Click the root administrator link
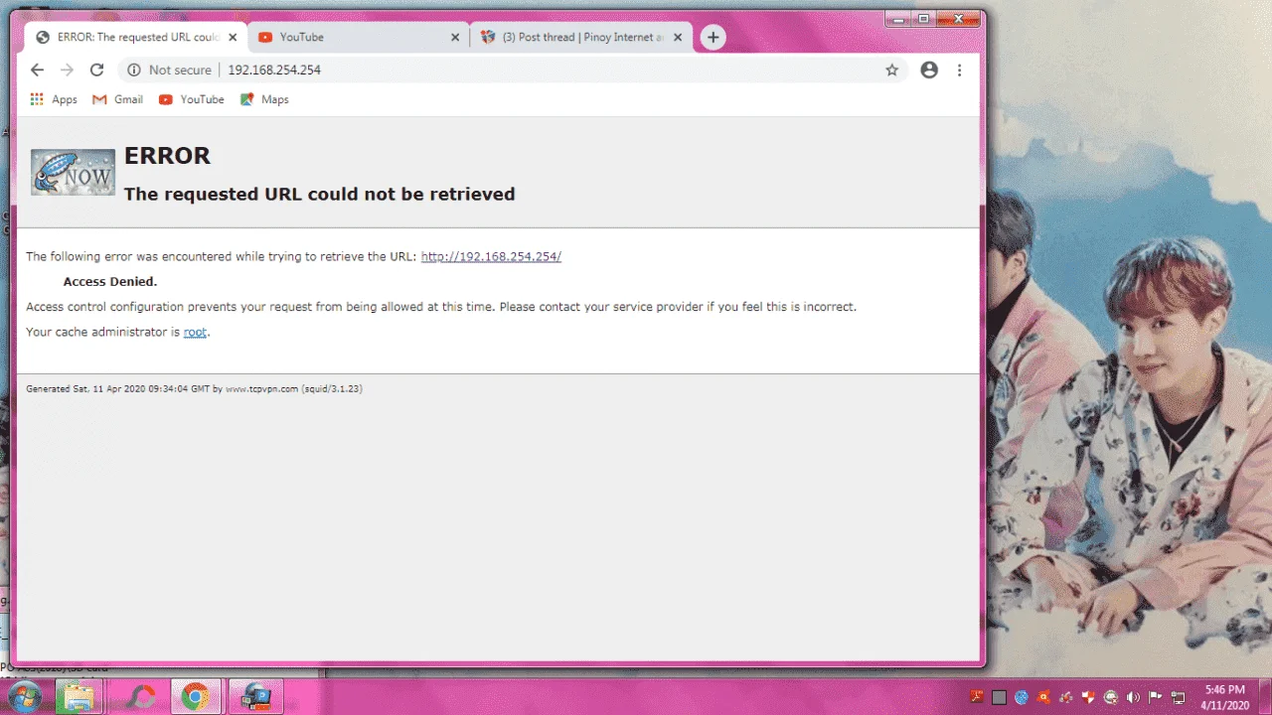1272x715 pixels. pos(195,332)
